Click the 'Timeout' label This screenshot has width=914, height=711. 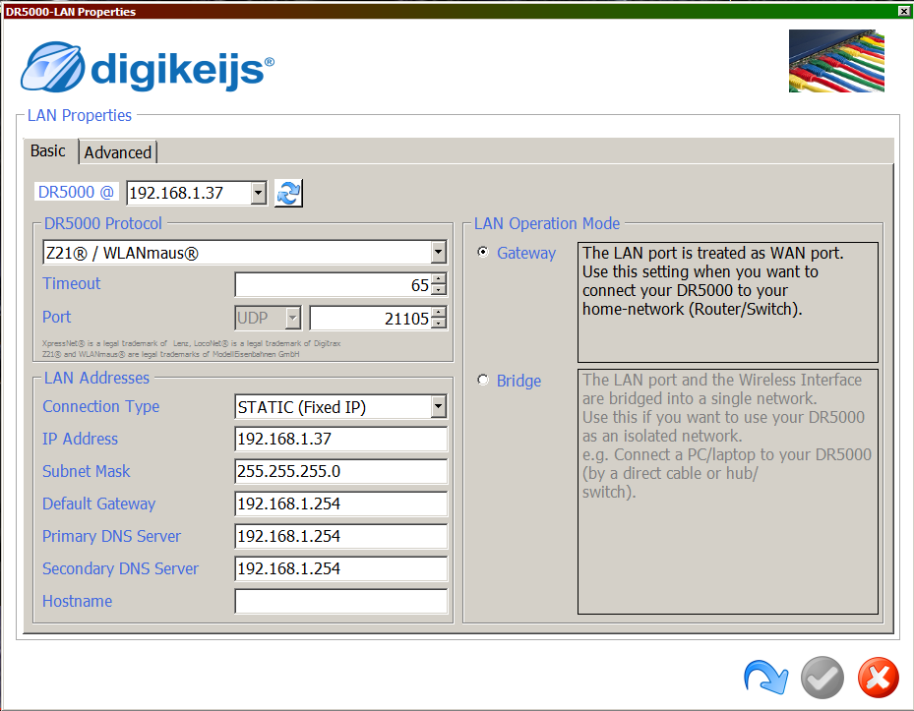71,284
